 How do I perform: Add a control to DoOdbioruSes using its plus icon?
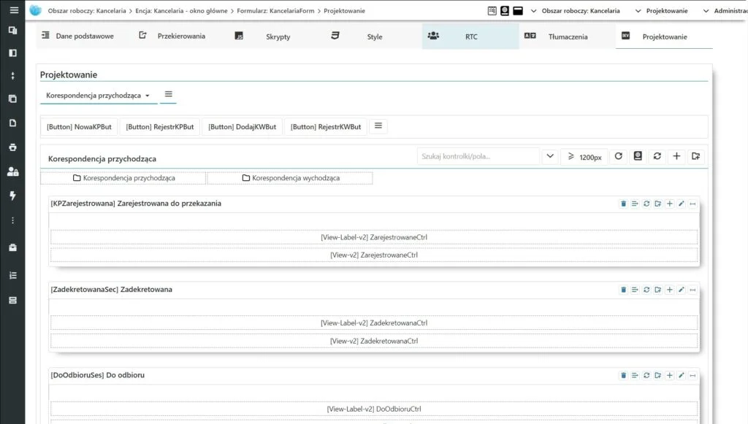[x=670, y=375]
